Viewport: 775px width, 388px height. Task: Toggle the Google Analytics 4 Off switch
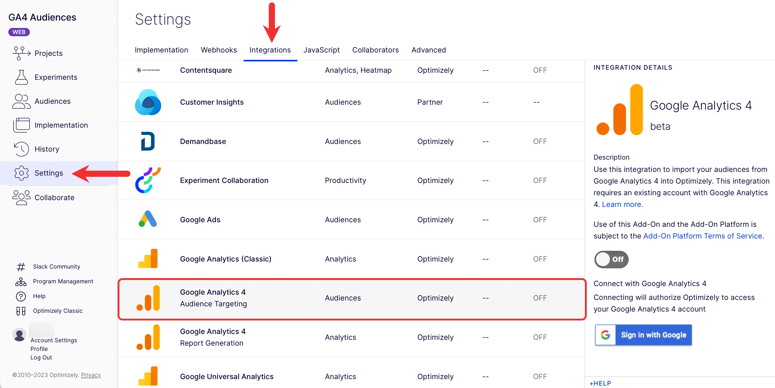(611, 259)
